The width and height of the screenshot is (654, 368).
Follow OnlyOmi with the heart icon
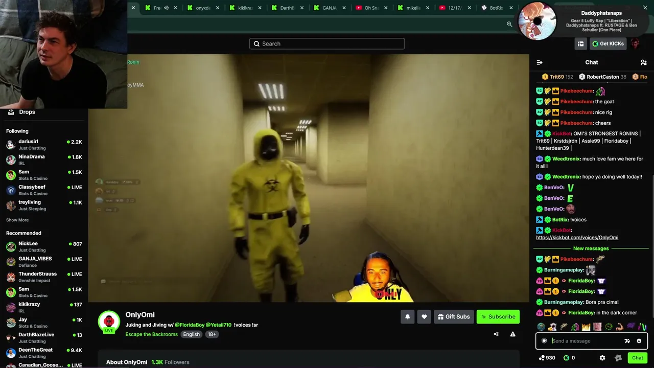(x=424, y=317)
